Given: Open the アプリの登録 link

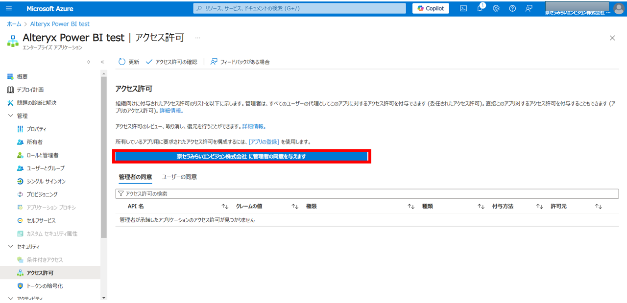Looking at the screenshot, I should (x=264, y=141).
